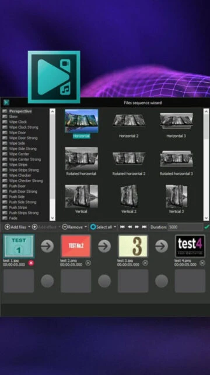Image resolution: width=210 pixels, height=375 pixels.
Task: Select the Horizontal perspective preset thumbnail
Action: pos(82,121)
